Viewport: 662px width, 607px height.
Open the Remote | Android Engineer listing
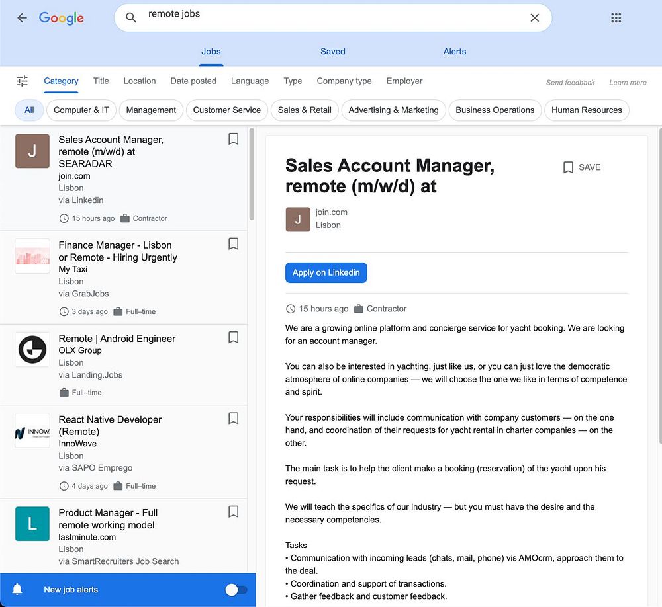pyautogui.click(x=124, y=365)
